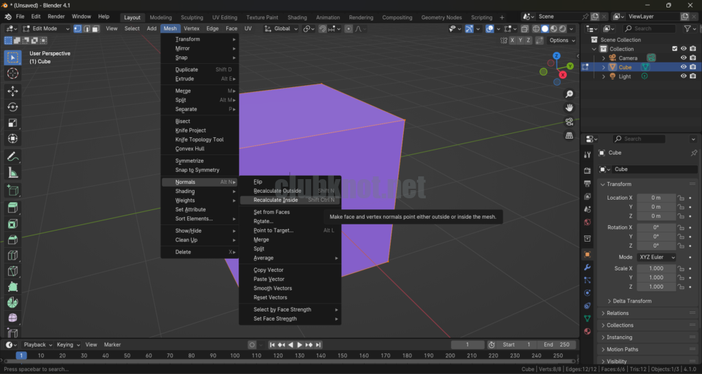Open the Playback popover in timeline

[x=37, y=344]
